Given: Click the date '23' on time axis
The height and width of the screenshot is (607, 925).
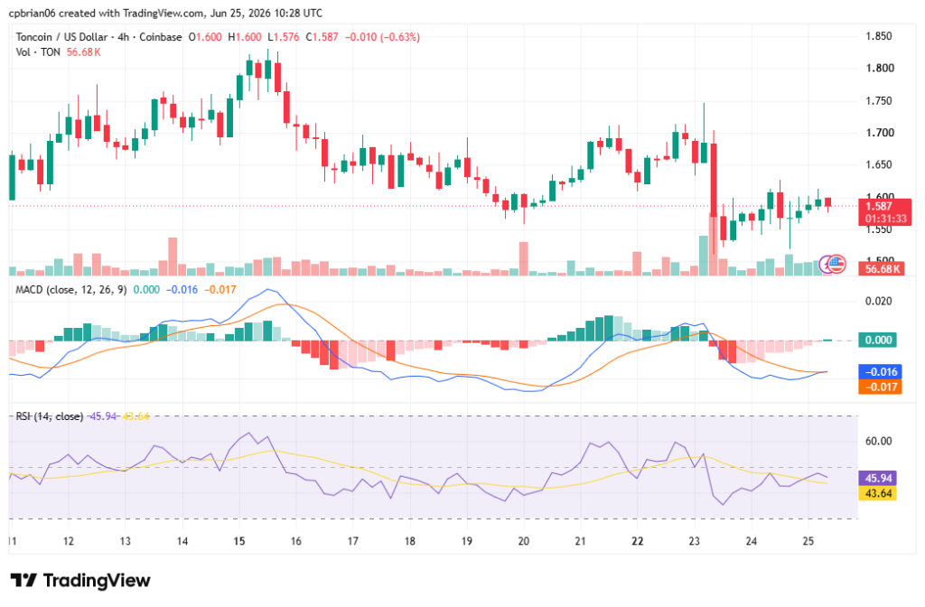Looking at the screenshot, I should (695, 542).
